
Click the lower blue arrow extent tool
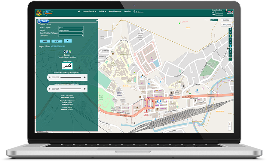coord(230,43)
